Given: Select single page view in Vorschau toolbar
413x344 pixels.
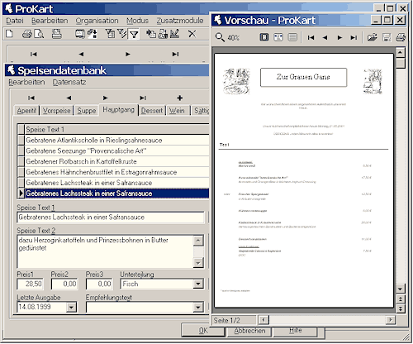Looking at the screenshot, I should (x=264, y=37).
